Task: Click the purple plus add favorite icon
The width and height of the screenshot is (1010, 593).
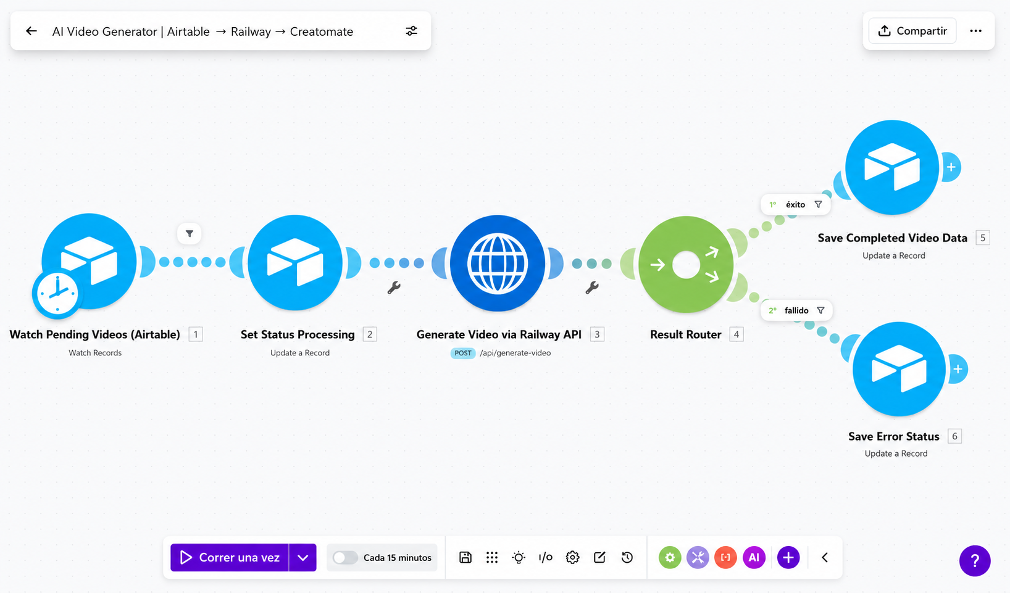Action: pos(788,557)
